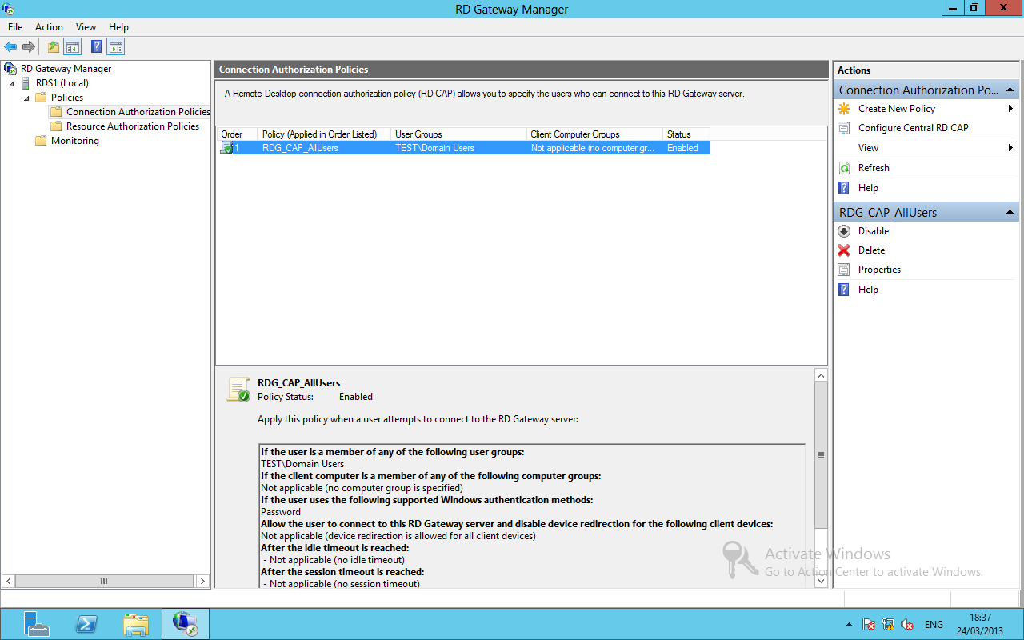
Task: Collapse the Policies tree node
Action: 26,98
